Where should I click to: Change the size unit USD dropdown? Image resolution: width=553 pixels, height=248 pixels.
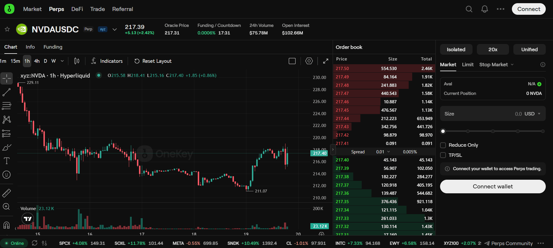click(x=532, y=114)
